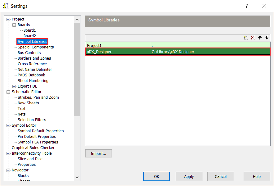
Task: Open Selection Filters settings
Action: [32, 120]
